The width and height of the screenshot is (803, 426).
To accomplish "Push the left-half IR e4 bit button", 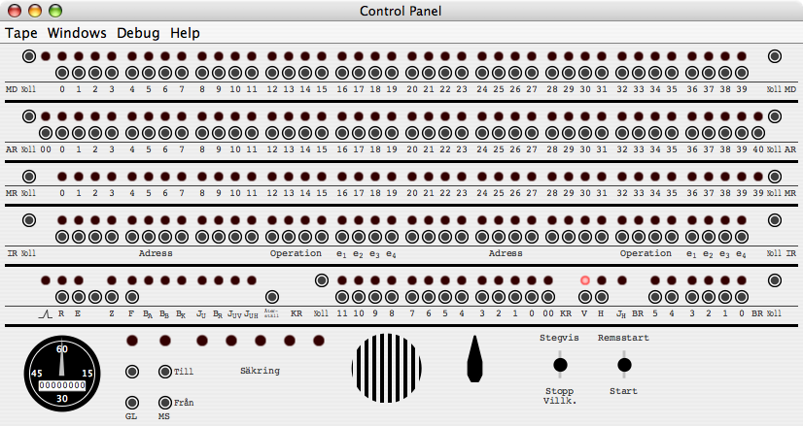I will [x=392, y=238].
